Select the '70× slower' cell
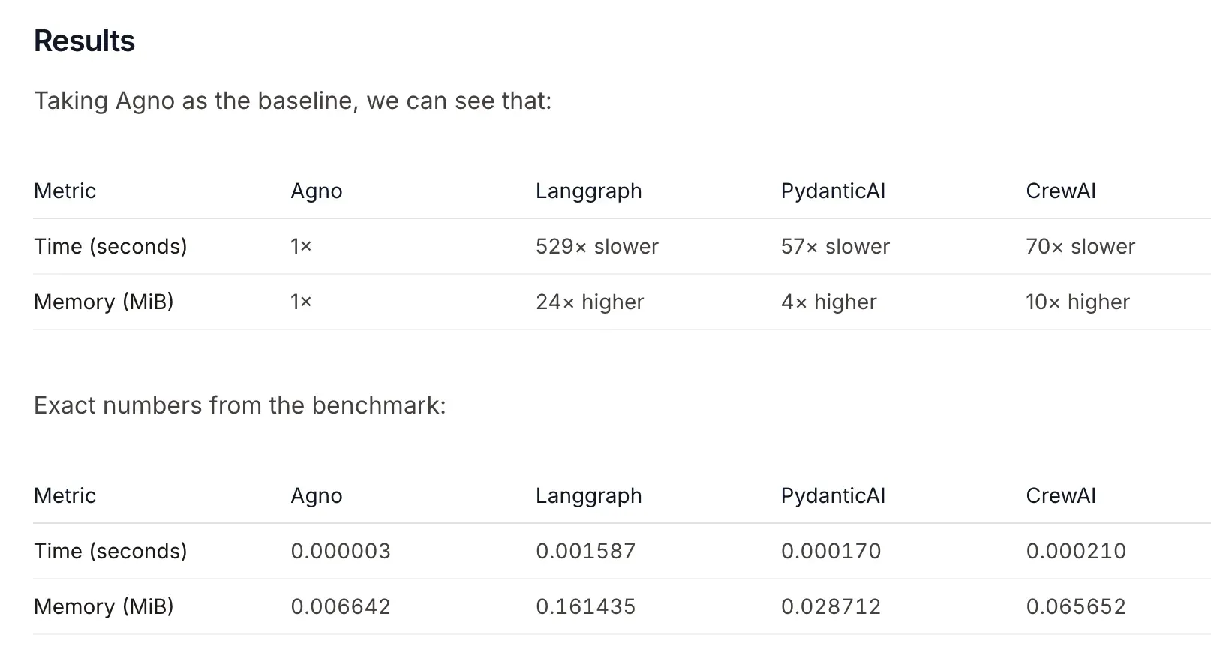Image resolution: width=1211 pixels, height=671 pixels. pyautogui.click(x=1080, y=246)
